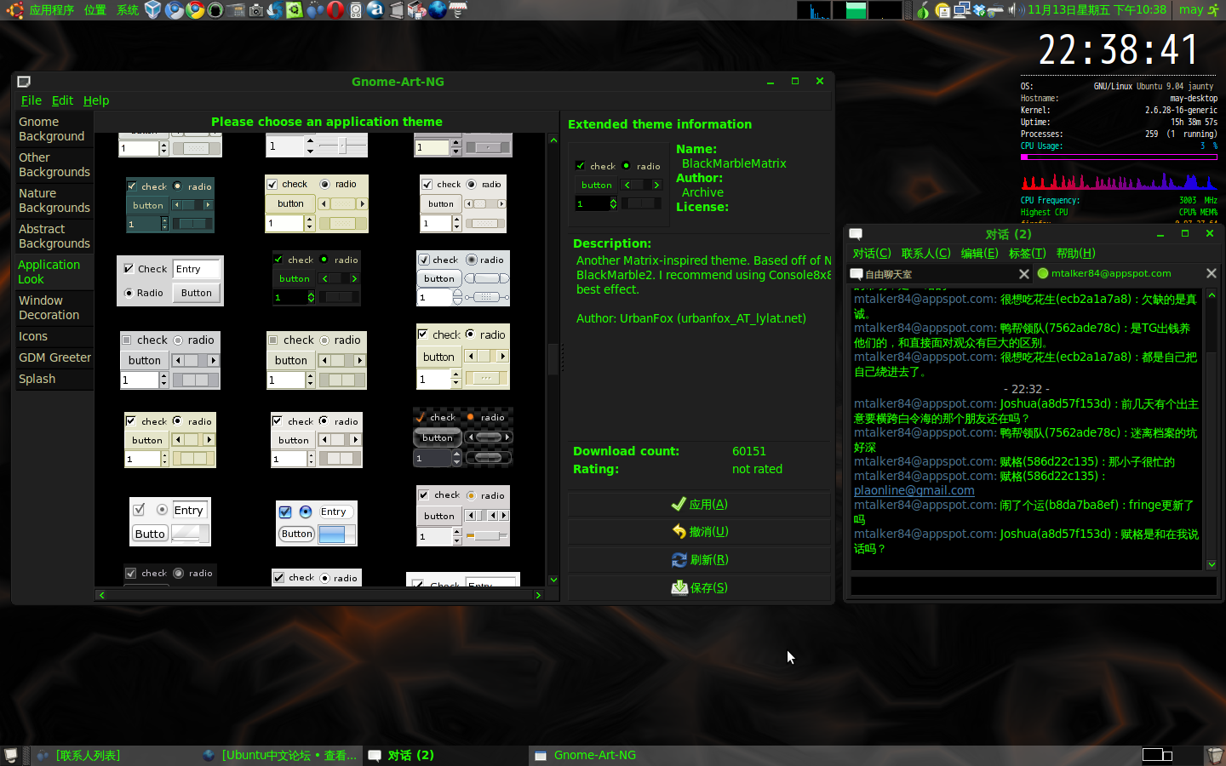Viewport: 1226px width, 766px height.
Task: Open Chromium browser from the panel
Action: tap(174, 10)
